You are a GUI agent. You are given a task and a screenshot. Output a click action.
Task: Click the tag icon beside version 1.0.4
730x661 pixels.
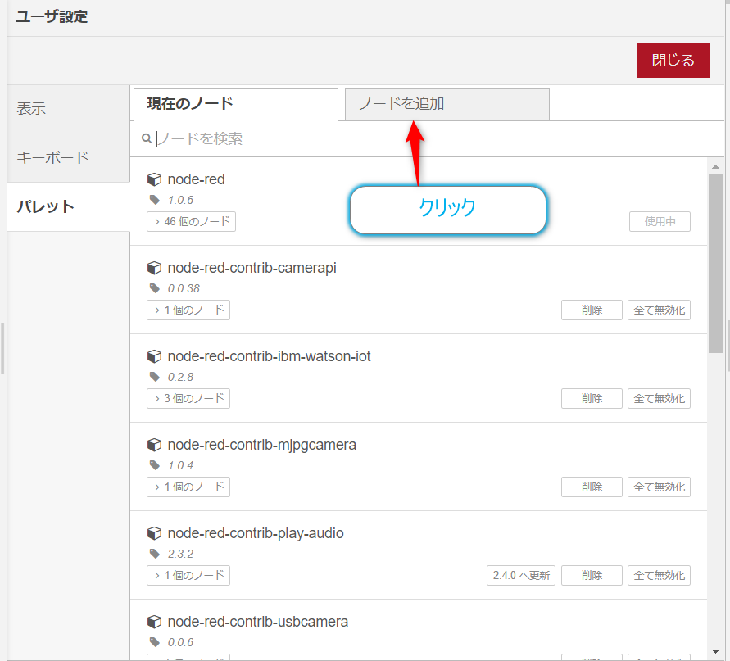[155, 465]
